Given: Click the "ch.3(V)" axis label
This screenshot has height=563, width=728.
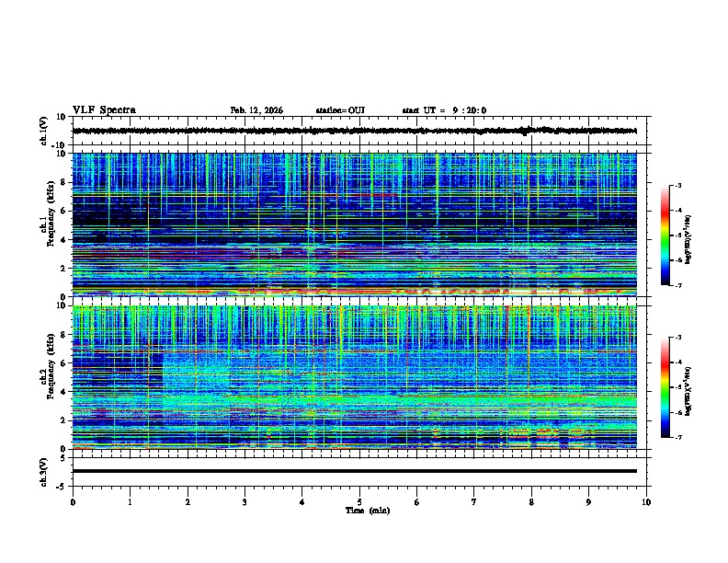Looking at the screenshot, I should [x=44, y=472].
